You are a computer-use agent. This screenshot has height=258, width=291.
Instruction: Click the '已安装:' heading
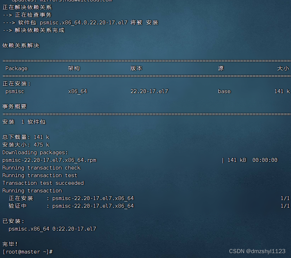[x=13, y=221]
